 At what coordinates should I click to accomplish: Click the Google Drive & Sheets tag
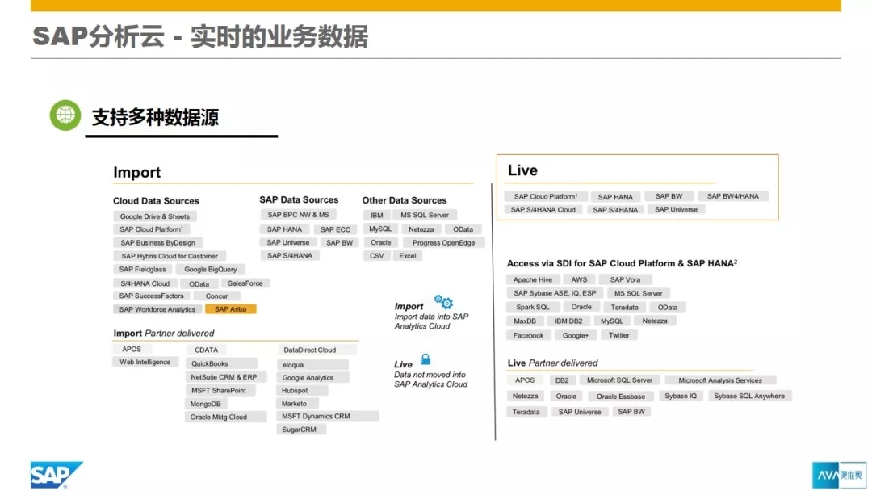pos(154,216)
